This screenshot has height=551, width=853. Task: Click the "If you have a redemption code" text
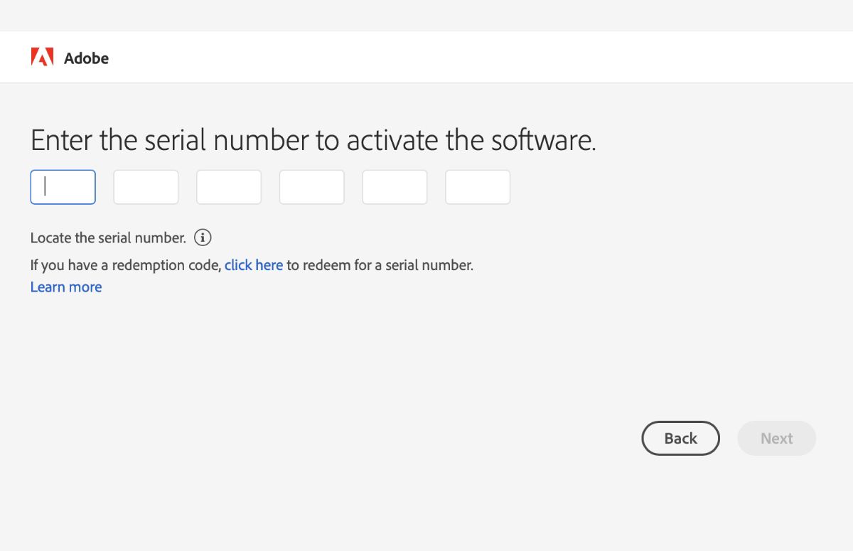pyautogui.click(x=126, y=265)
